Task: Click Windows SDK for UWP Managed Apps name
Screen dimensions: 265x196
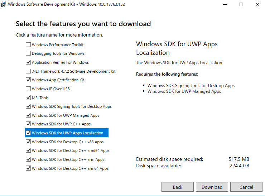Action: 66,115
